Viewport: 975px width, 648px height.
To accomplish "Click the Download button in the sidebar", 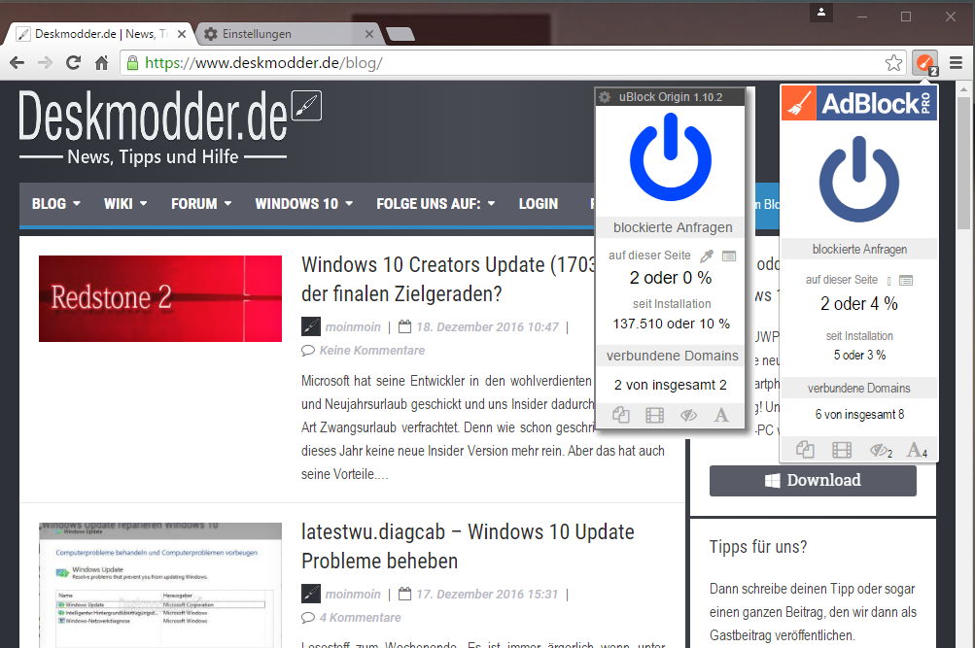I will coord(813,480).
